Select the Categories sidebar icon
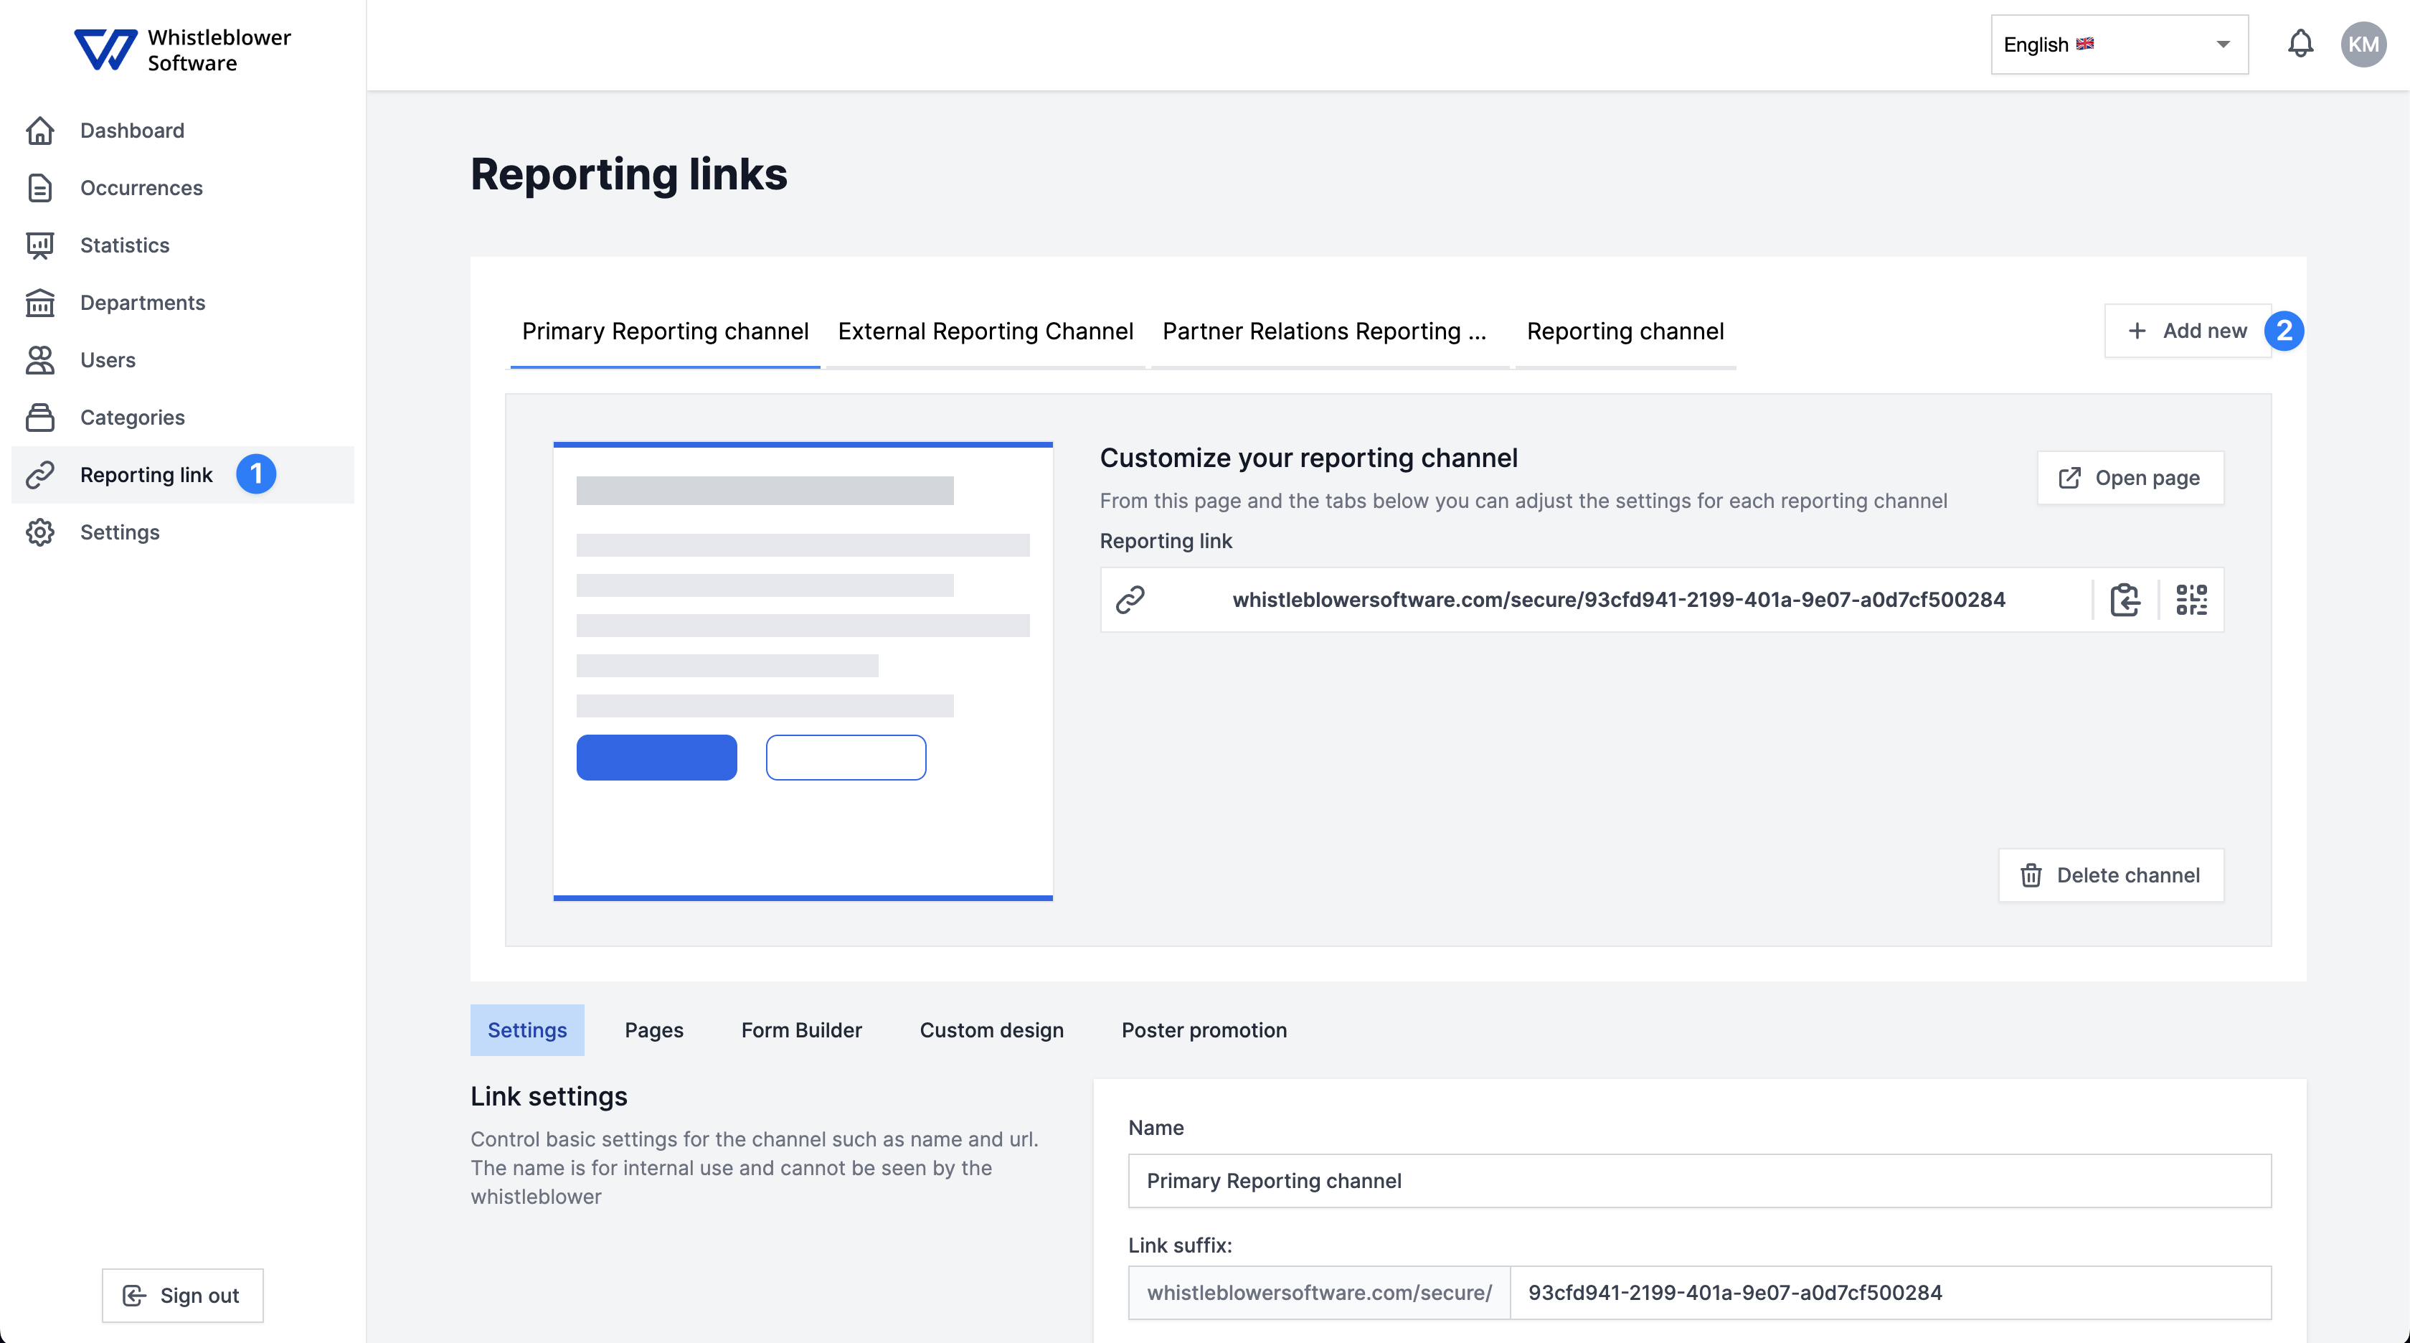The image size is (2410, 1343). point(40,418)
